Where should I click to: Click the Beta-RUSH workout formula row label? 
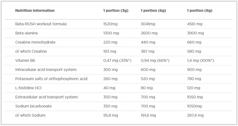click(x=41, y=24)
